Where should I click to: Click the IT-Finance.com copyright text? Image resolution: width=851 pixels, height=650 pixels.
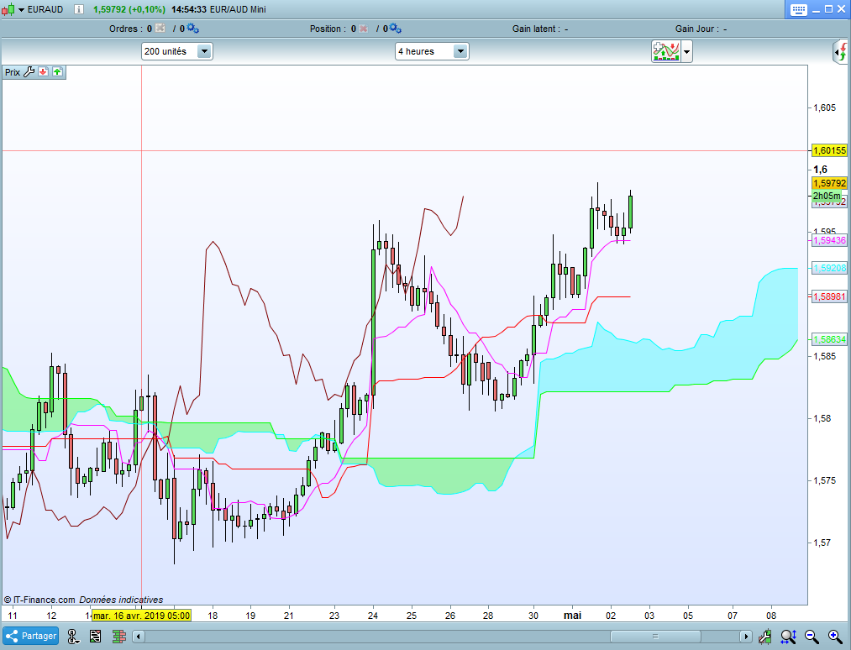(39, 600)
